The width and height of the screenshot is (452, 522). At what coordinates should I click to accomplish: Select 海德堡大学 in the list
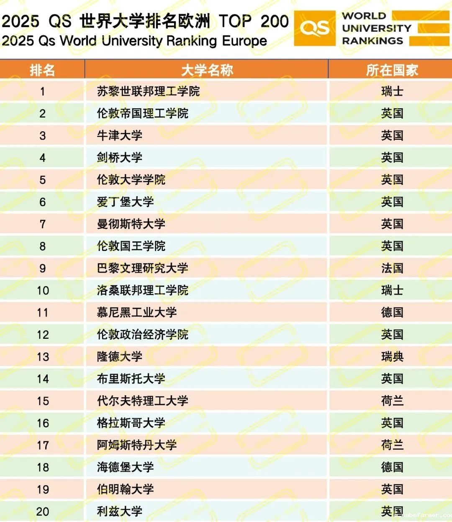click(x=126, y=467)
